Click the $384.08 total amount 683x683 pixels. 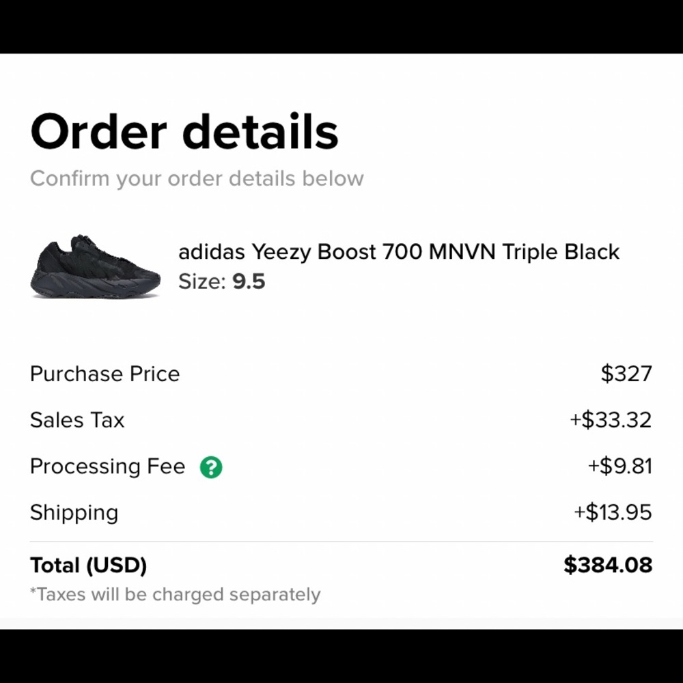607,565
